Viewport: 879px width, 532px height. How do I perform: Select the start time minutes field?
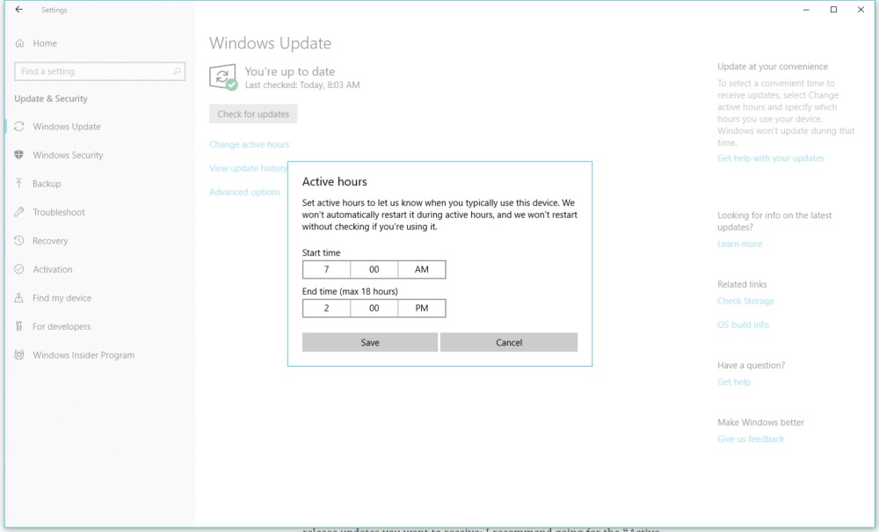[x=374, y=270]
